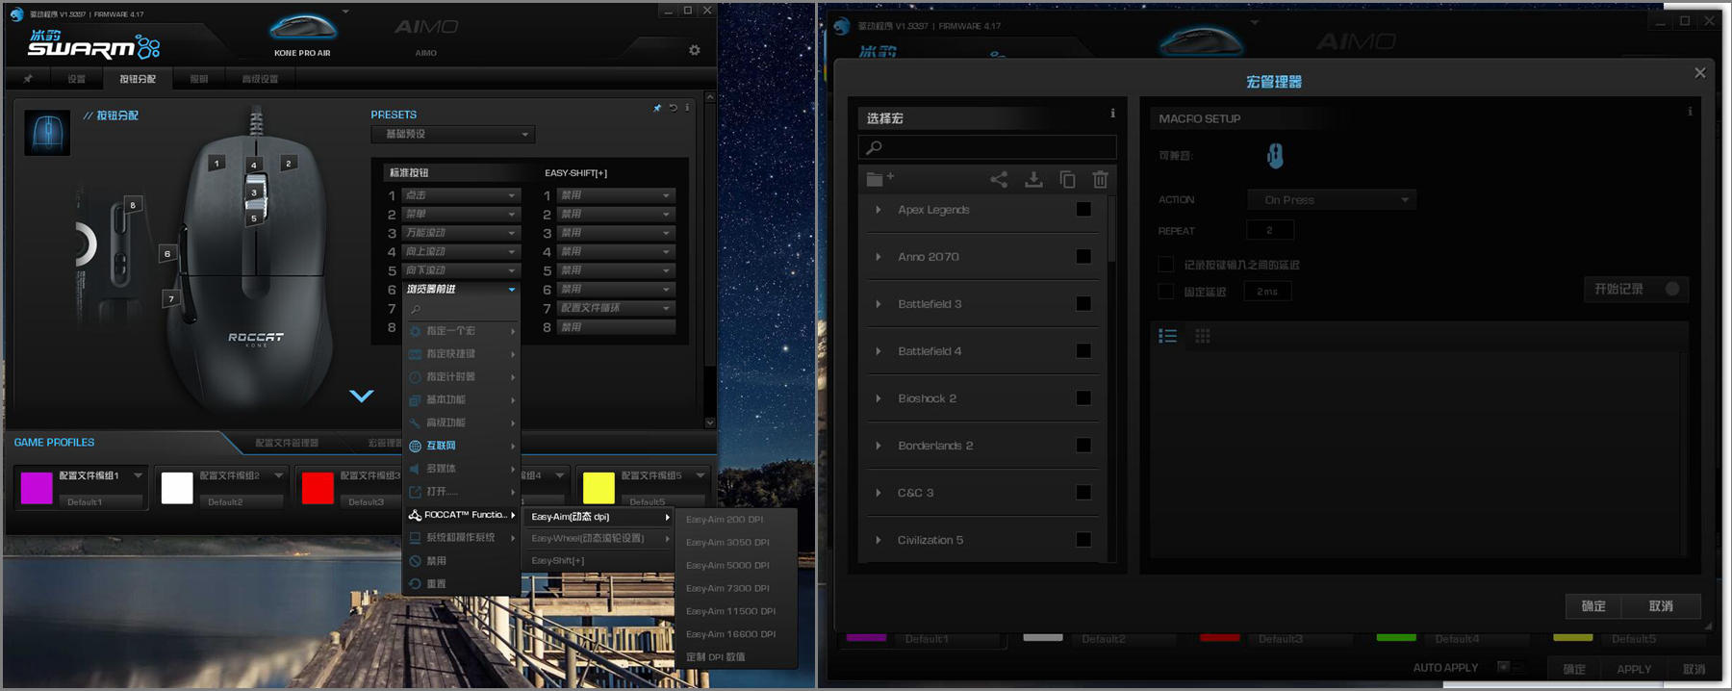Viewport: 1732px width, 691px height.
Task: Switch to the 按钮分配 button assignment tab
Action: (x=137, y=79)
